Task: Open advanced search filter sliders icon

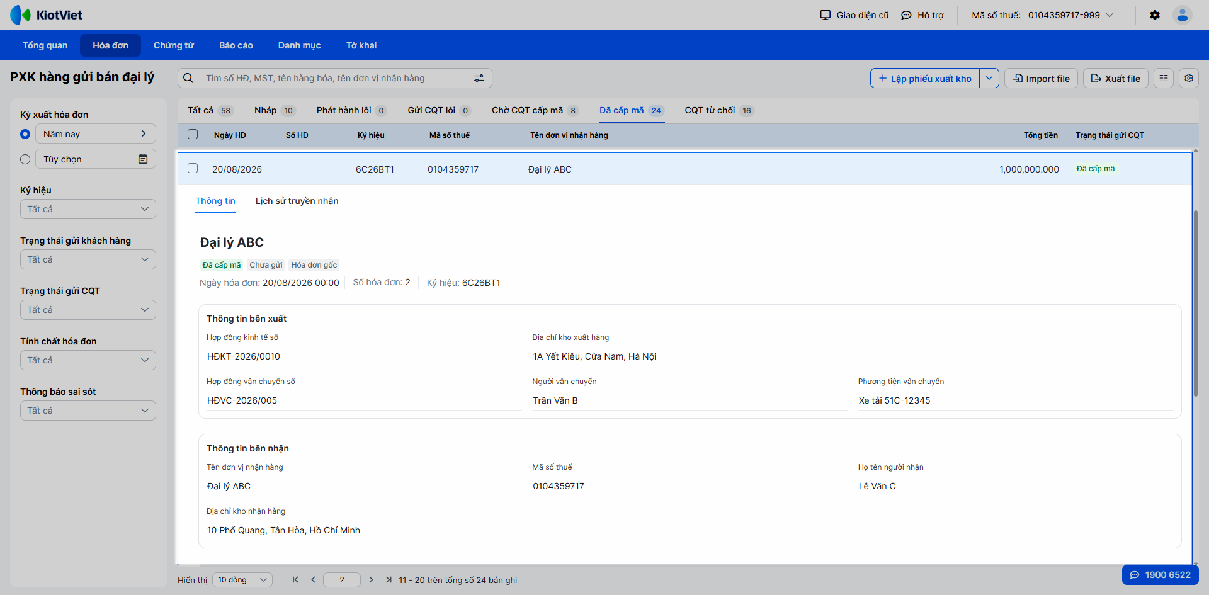Action: coord(479,78)
